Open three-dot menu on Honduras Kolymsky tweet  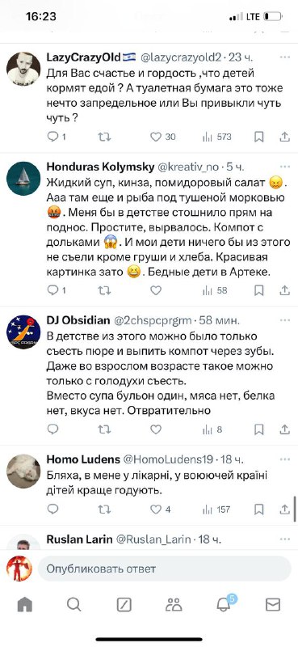[x=285, y=167]
